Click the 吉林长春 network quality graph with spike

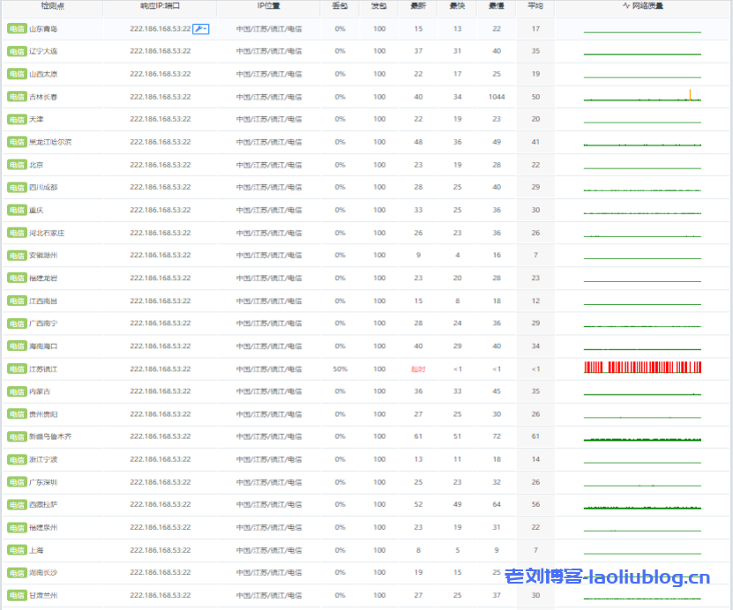point(642,96)
